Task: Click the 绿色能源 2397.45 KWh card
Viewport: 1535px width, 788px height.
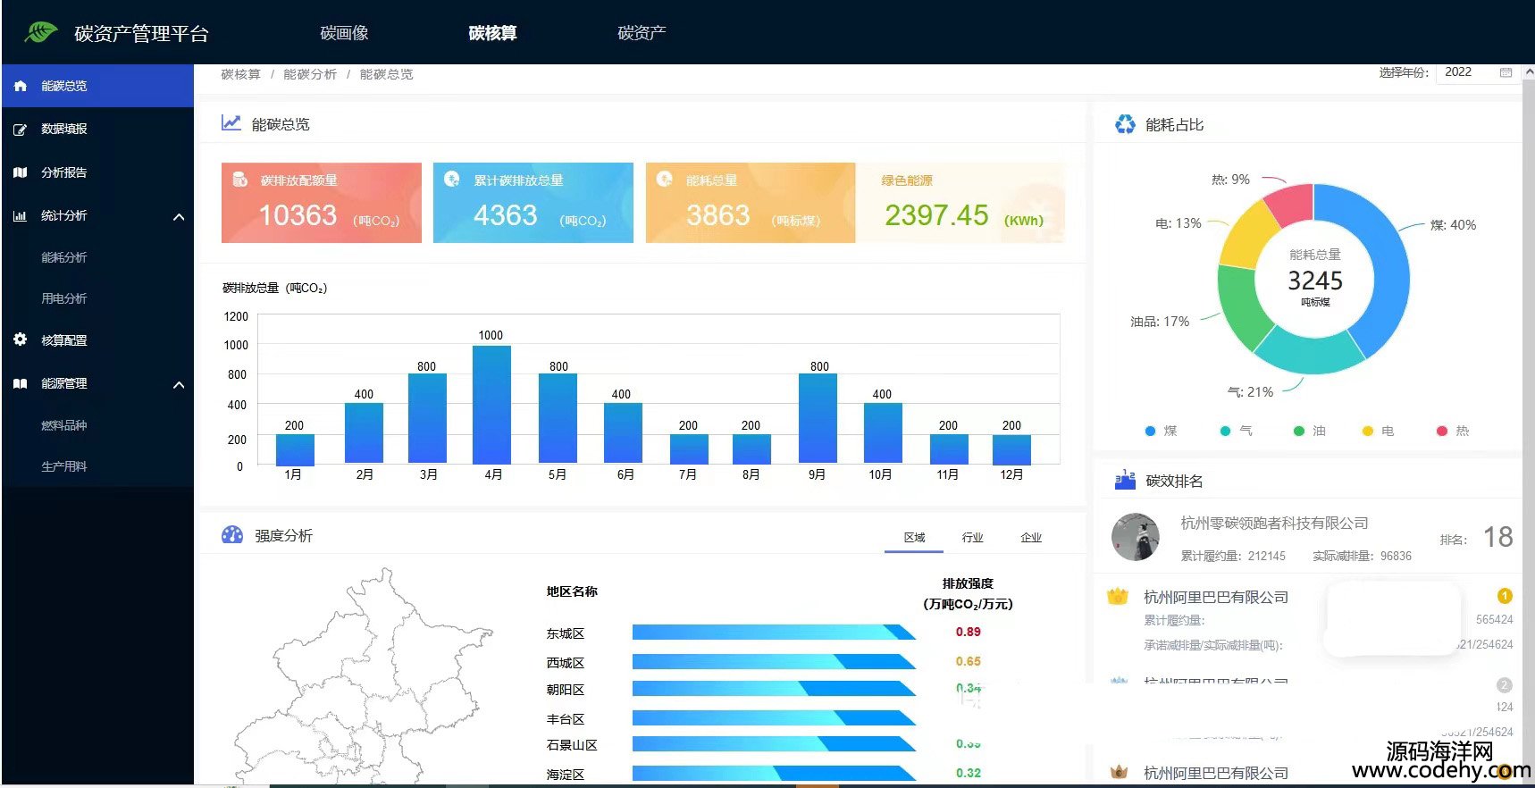Action: [960, 203]
